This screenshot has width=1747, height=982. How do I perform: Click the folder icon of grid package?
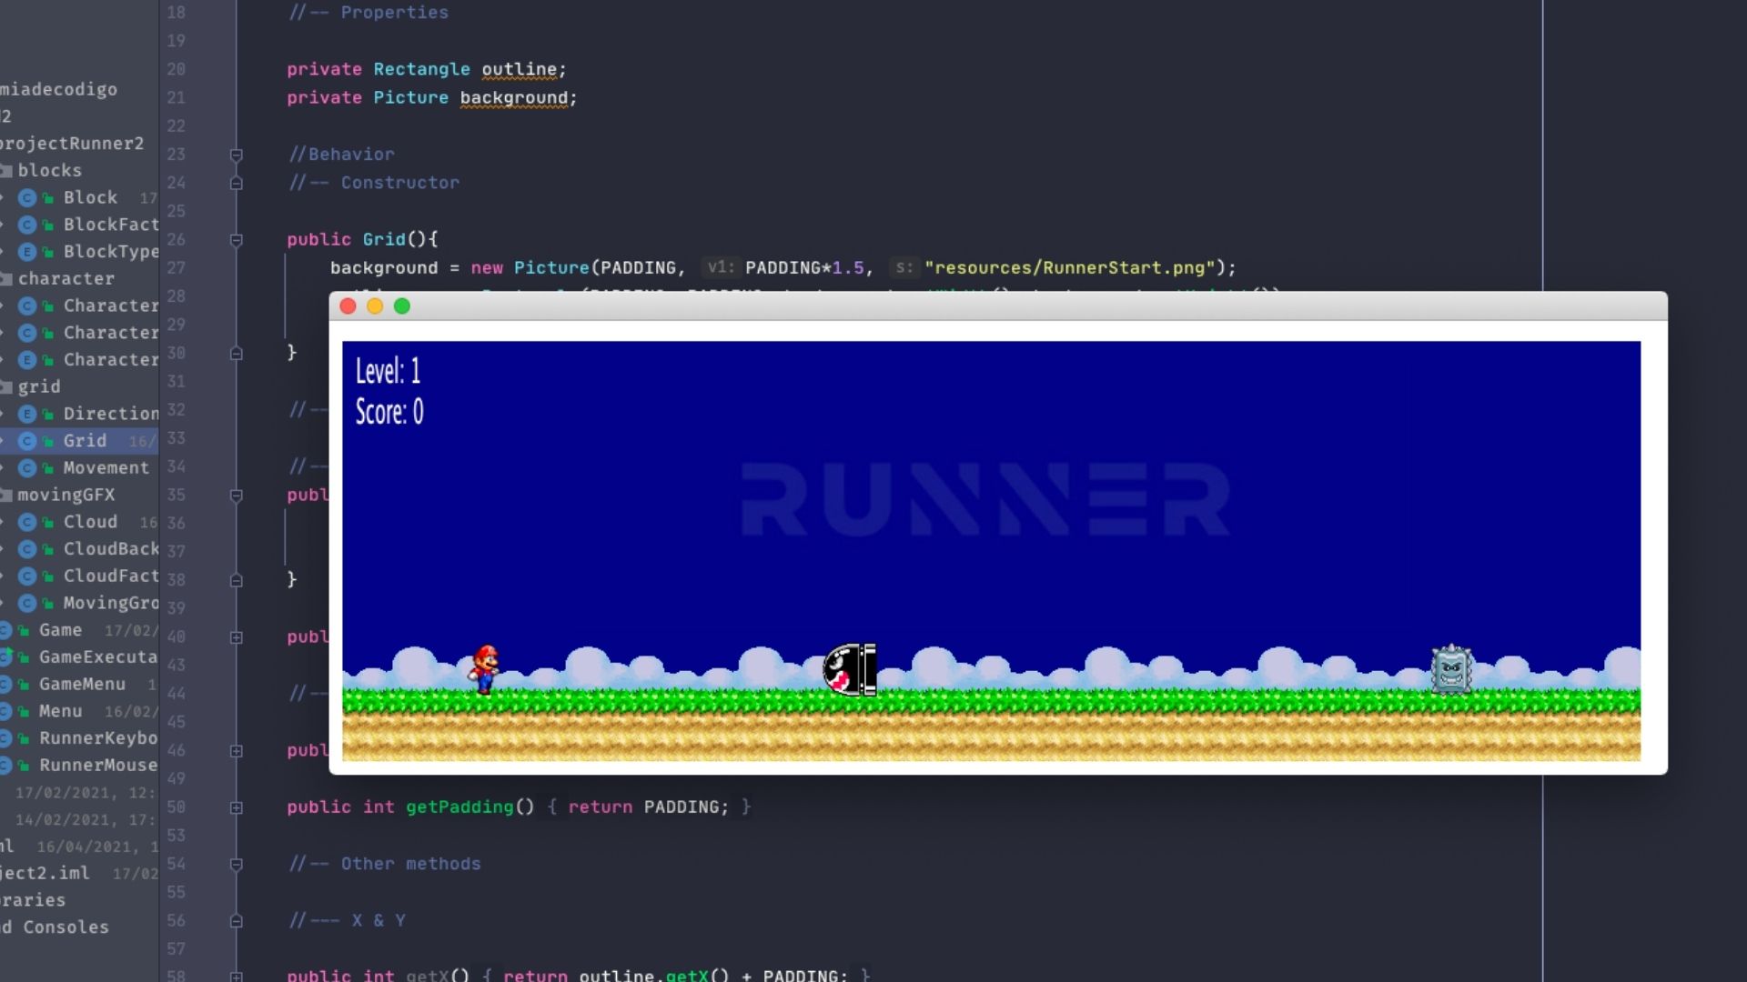(x=5, y=387)
